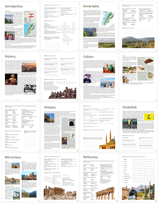Click the crossword grid on page two

(65, 33)
